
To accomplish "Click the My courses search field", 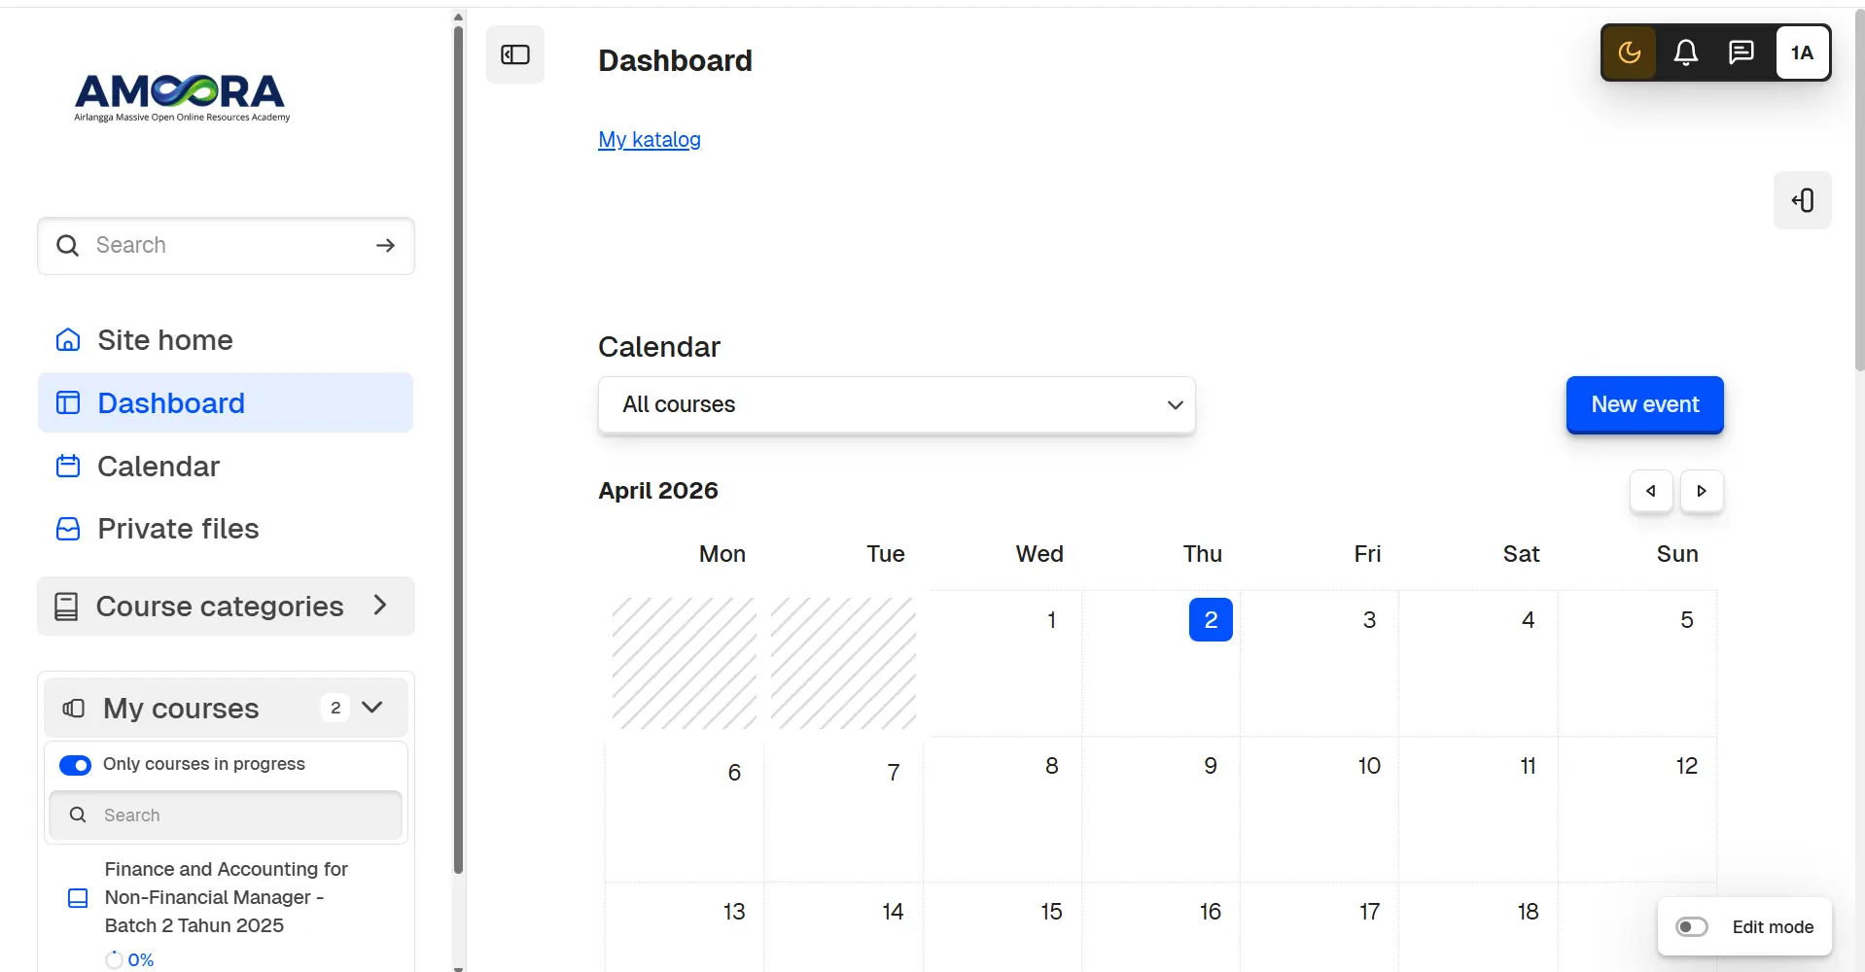I will [x=226, y=816].
